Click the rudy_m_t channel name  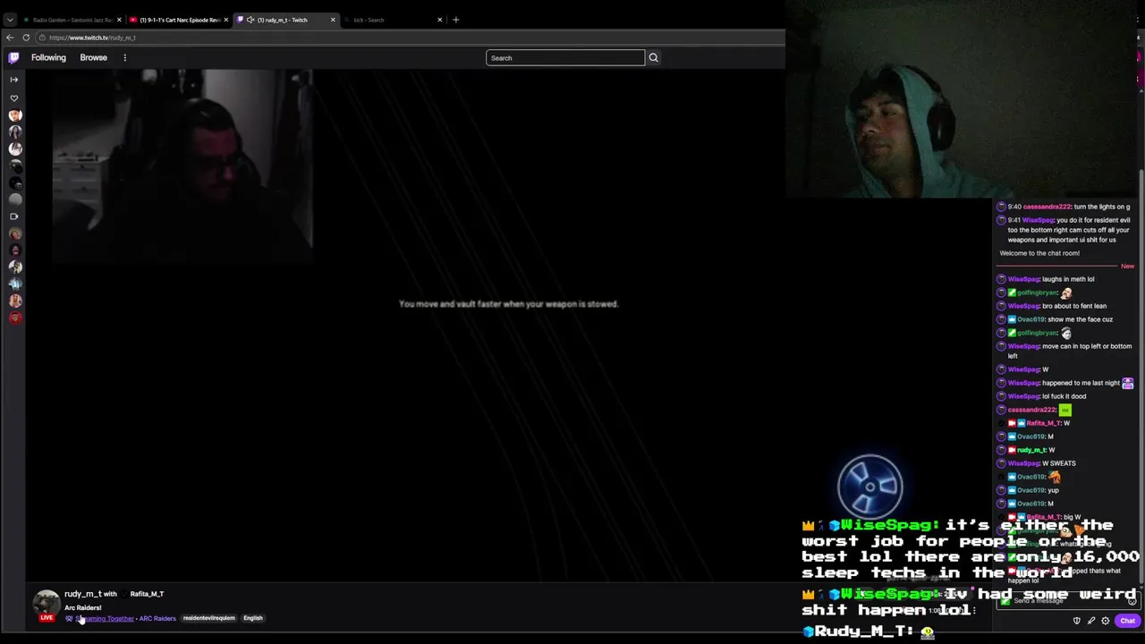coord(82,594)
